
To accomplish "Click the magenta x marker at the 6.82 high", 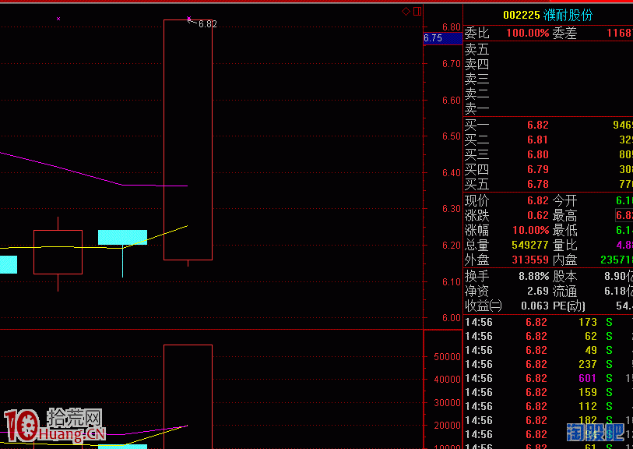I will pyautogui.click(x=189, y=19).
